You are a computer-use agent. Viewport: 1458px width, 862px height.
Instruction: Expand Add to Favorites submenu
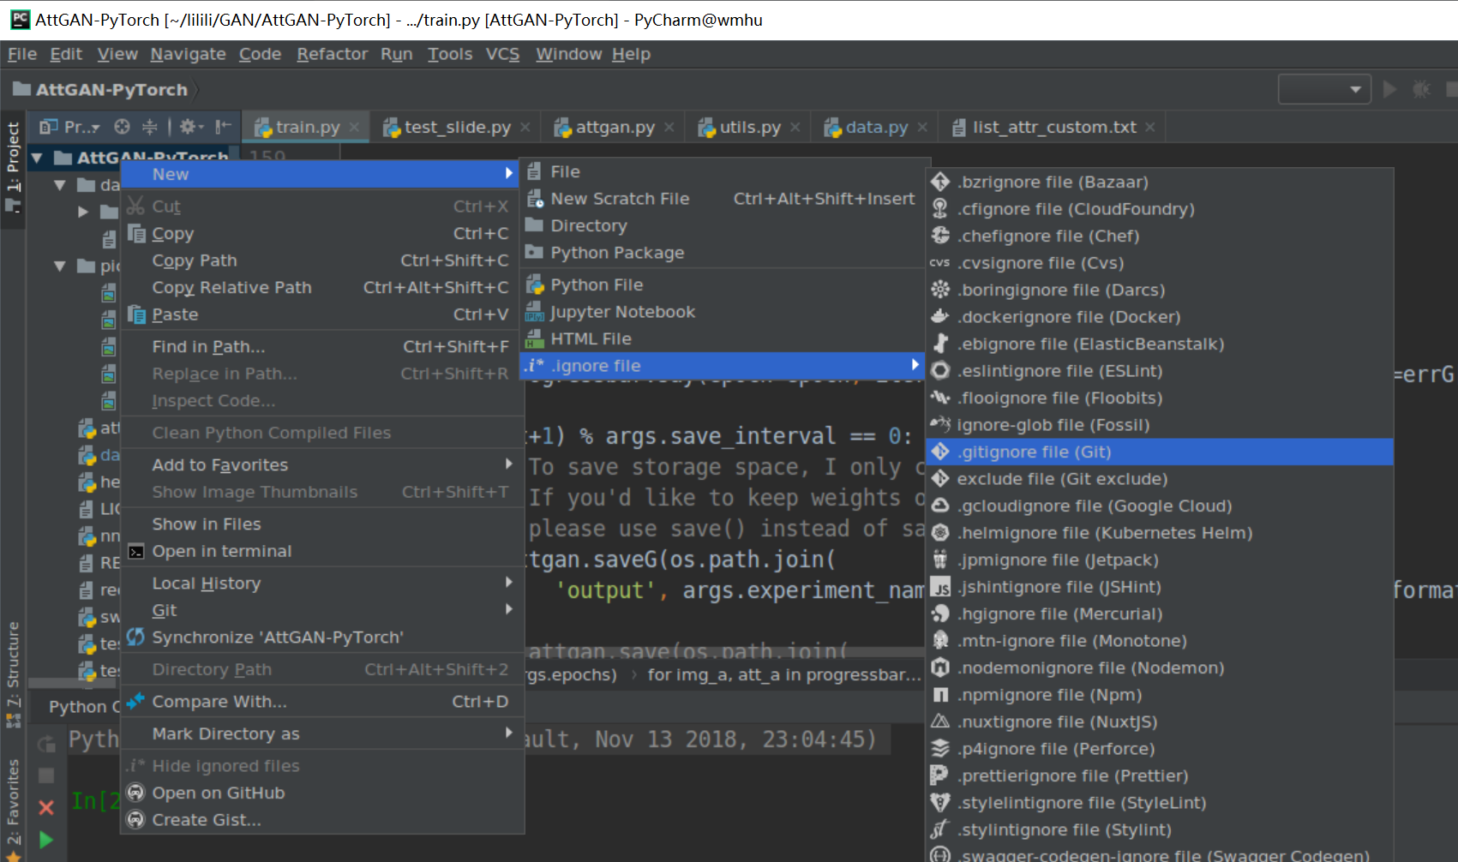coord(321,465)
